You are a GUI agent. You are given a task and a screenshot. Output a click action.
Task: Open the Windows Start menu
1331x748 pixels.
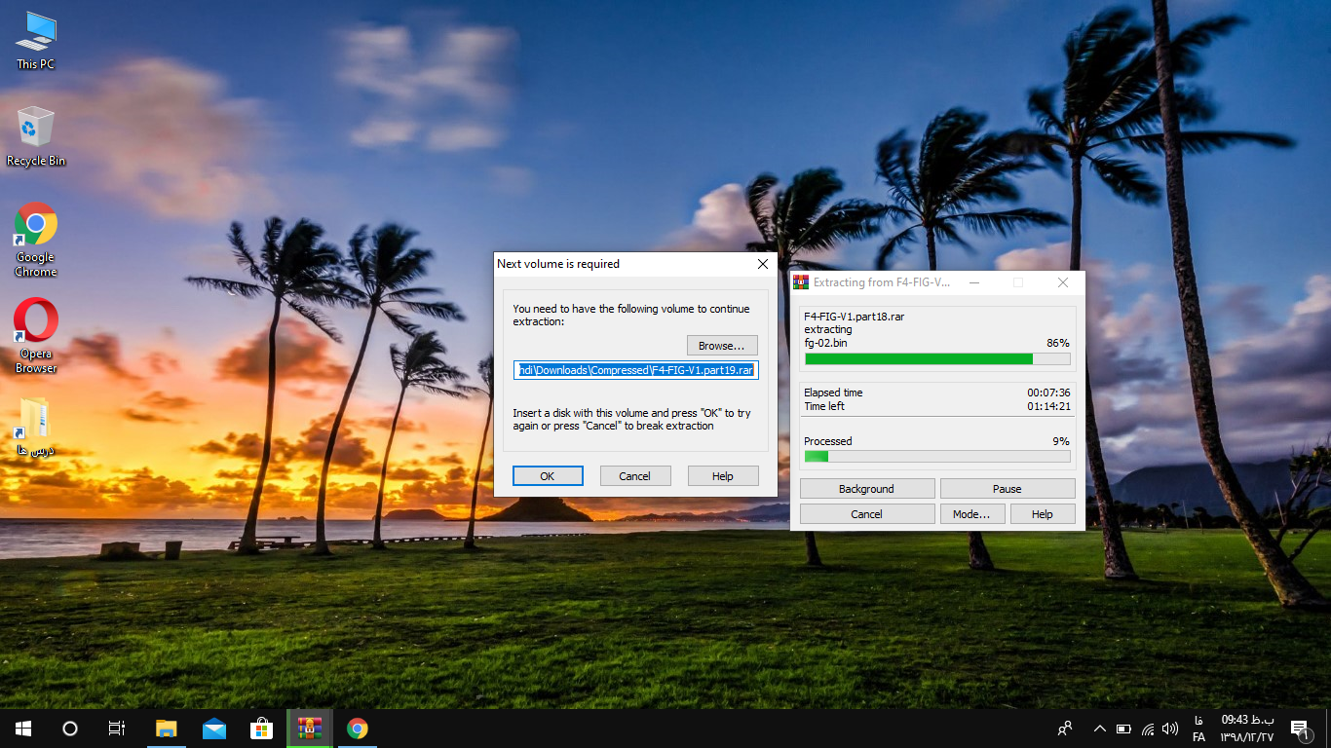point(23,729)
